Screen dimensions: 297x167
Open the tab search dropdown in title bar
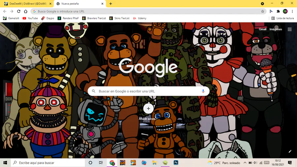pos(262,4)
